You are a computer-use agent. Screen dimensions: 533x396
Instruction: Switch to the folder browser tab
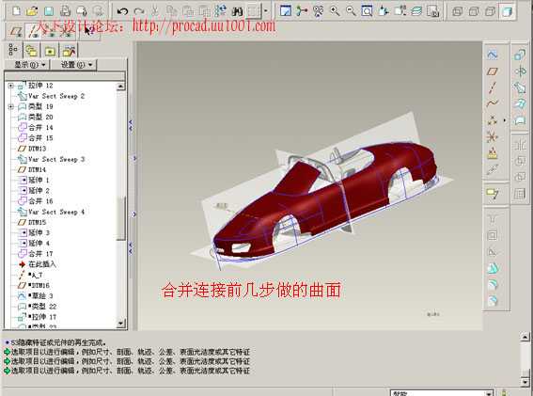pos(50,51)
